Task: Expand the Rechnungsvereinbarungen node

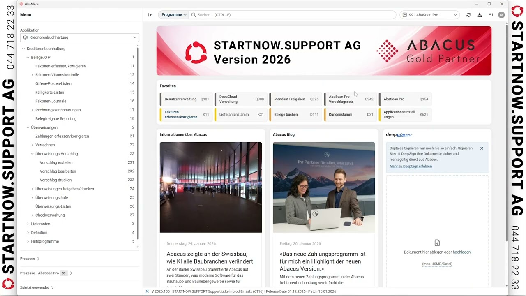Action: (x=32, y=110)
